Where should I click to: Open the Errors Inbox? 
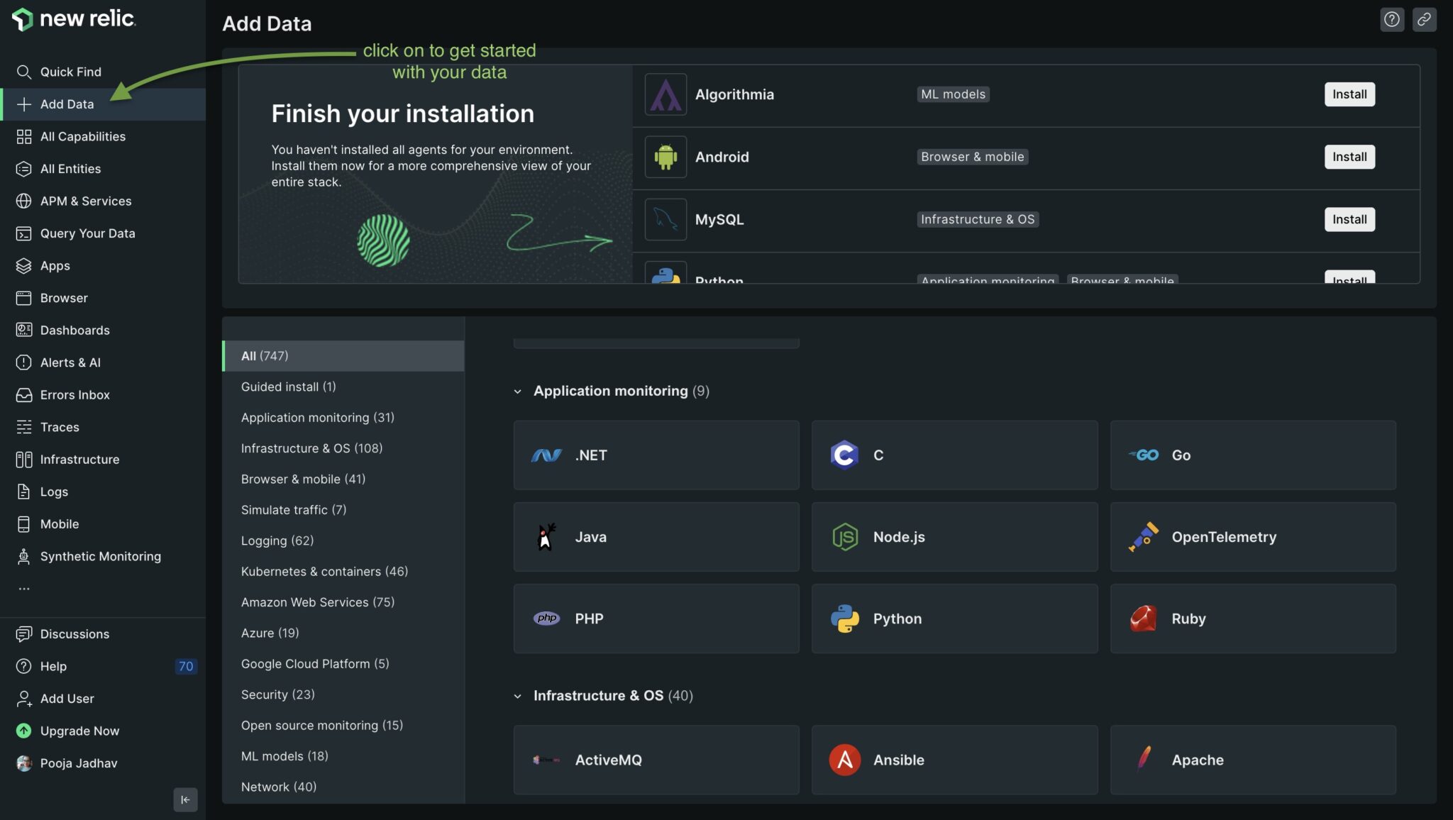[74, 394]
